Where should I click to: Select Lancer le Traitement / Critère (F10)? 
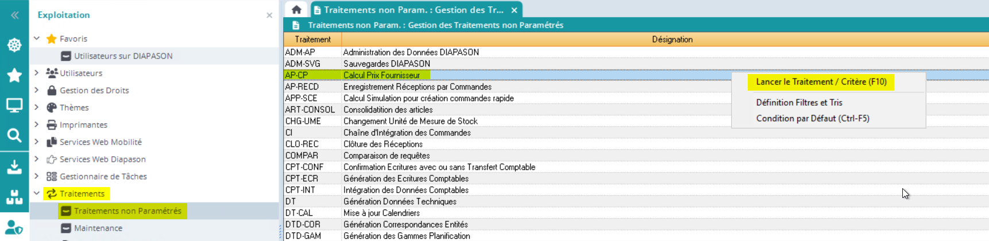point(821,82)
